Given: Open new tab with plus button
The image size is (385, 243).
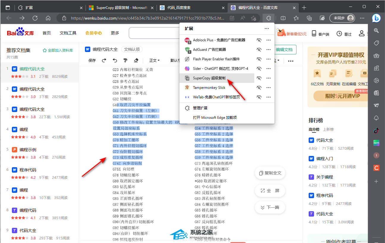Looking at the screenshot, I should point(304,8).
